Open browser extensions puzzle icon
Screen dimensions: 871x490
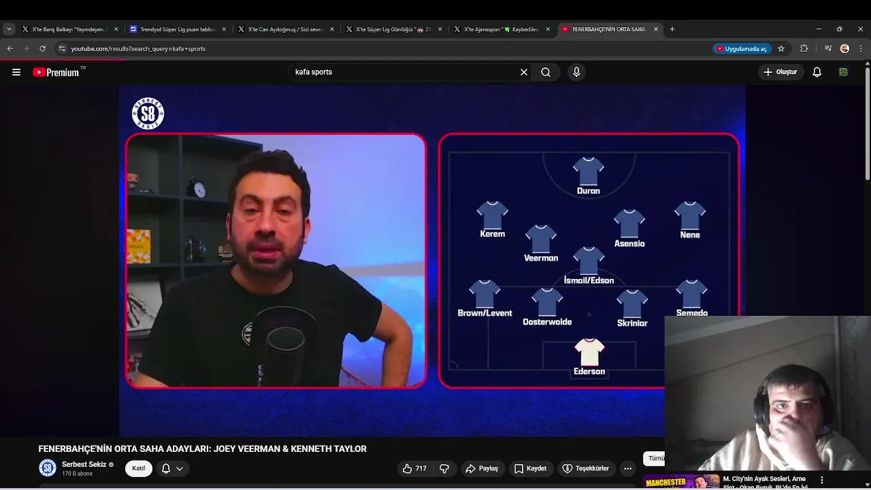click(x=804, y=48)
